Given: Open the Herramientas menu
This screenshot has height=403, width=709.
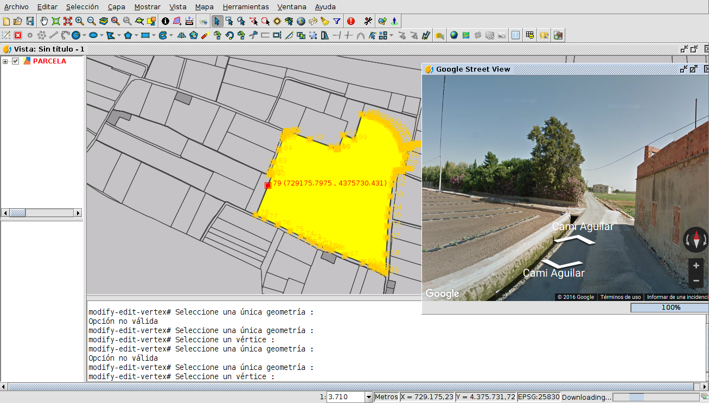Looking at the screenshot, I should point(245,7).
